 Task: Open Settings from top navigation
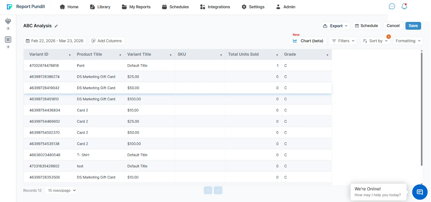coord(253,7)
